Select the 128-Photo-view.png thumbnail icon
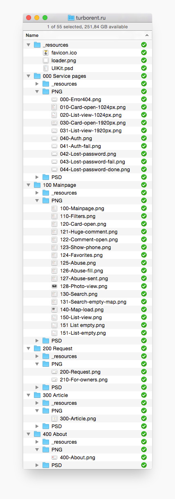The image size is (175, 499). [54, 286]
